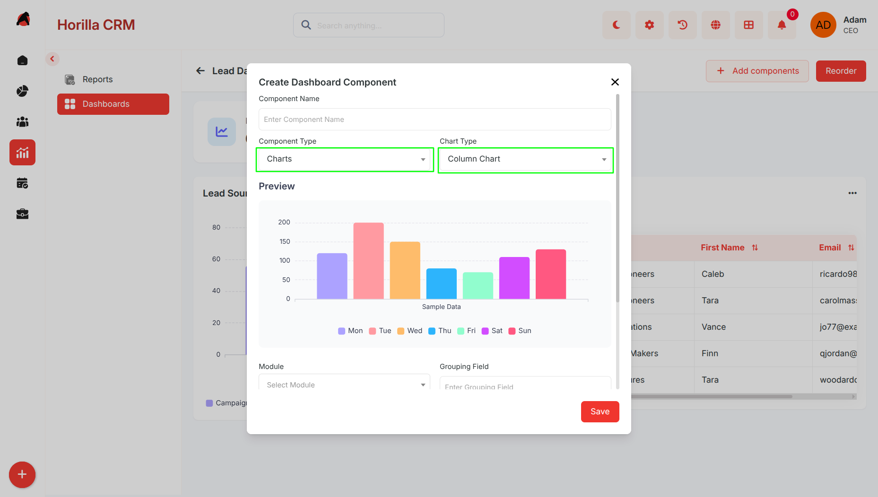
Task: Click Enter Component Name input field
Action: tap(435, 120)
